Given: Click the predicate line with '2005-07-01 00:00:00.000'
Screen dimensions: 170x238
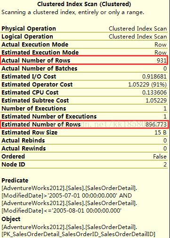Looking at the screenshot, I should 67,196.
